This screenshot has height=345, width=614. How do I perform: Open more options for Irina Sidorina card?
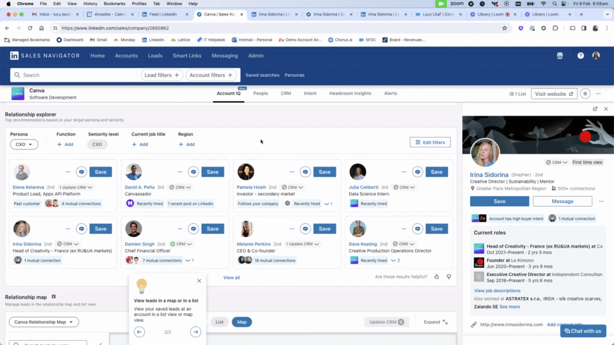tap(68, 229)
